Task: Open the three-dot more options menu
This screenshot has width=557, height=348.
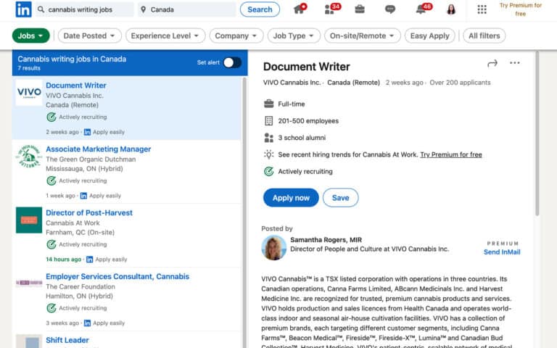Action: (x=515, y=63)
